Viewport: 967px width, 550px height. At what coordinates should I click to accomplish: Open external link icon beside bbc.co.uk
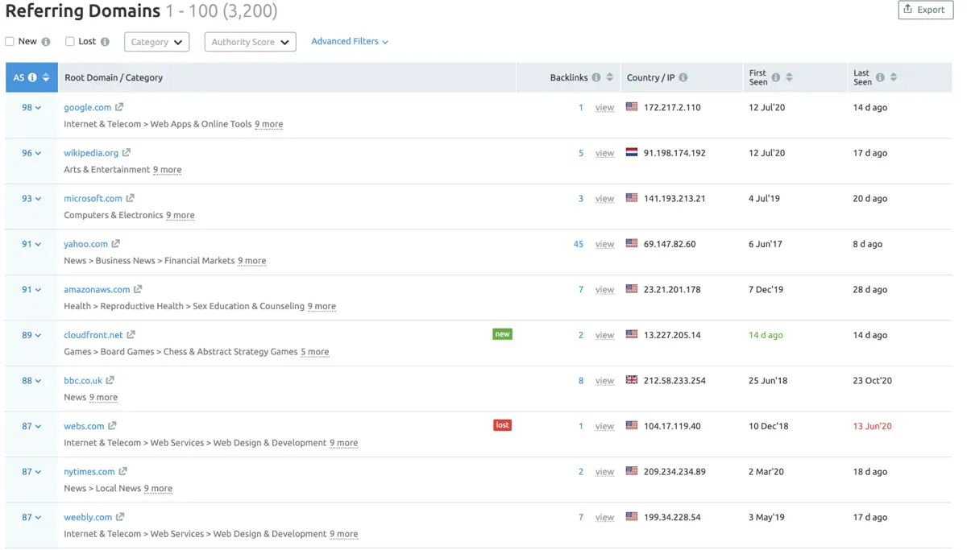tap(110, 380)
